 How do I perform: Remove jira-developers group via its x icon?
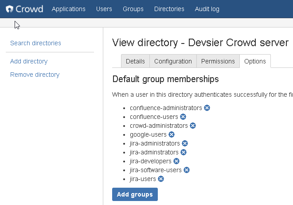tap(176, 161)
